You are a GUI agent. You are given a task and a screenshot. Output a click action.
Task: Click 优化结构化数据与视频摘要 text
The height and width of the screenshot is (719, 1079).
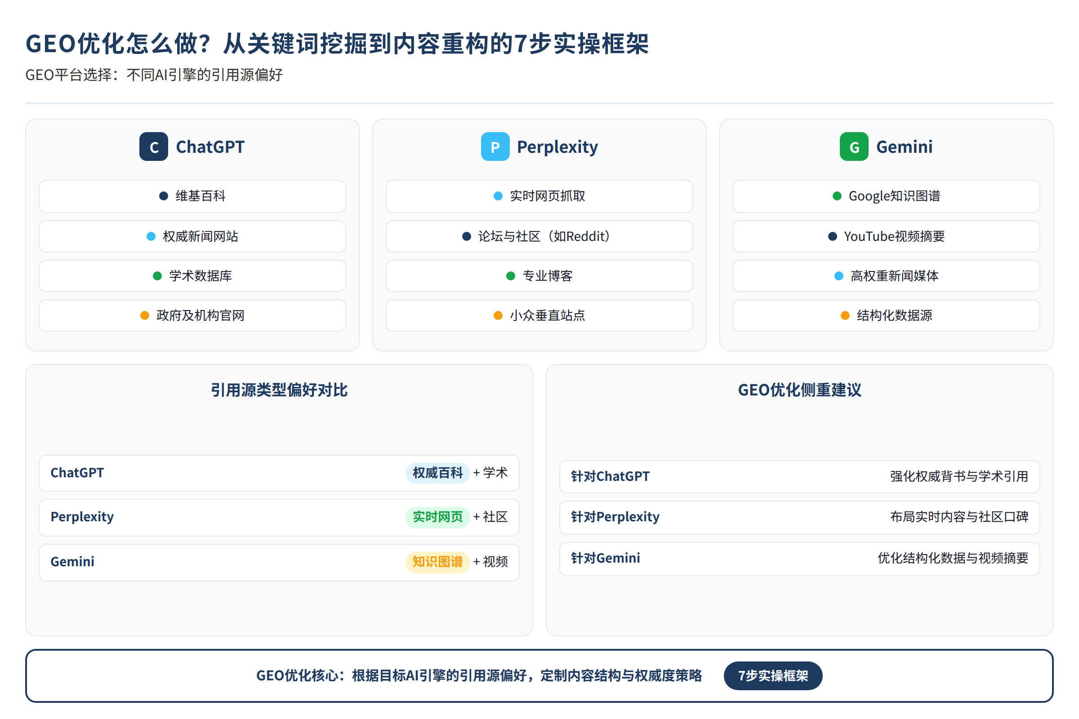pos(953,558)
